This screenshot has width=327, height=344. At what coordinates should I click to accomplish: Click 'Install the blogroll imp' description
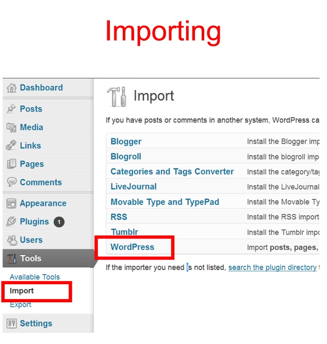click(x=283, y=157)
